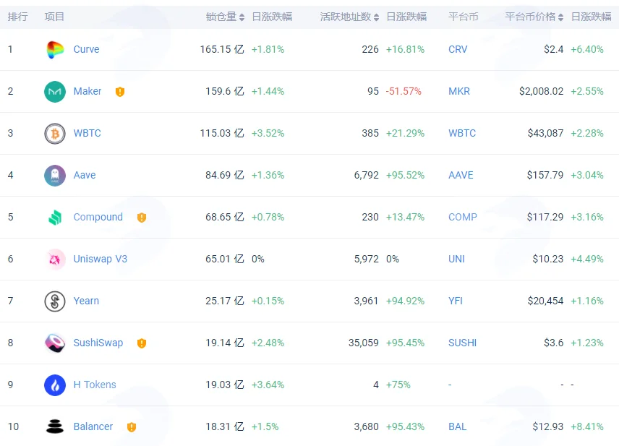Click the AAVE token link

pos(461,175)
